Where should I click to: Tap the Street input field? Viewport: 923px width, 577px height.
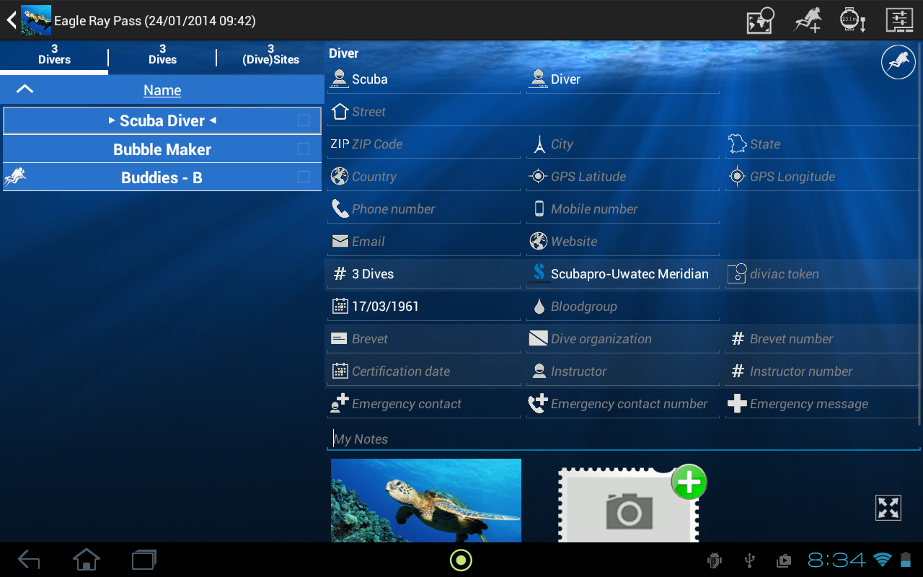[623, 112]
